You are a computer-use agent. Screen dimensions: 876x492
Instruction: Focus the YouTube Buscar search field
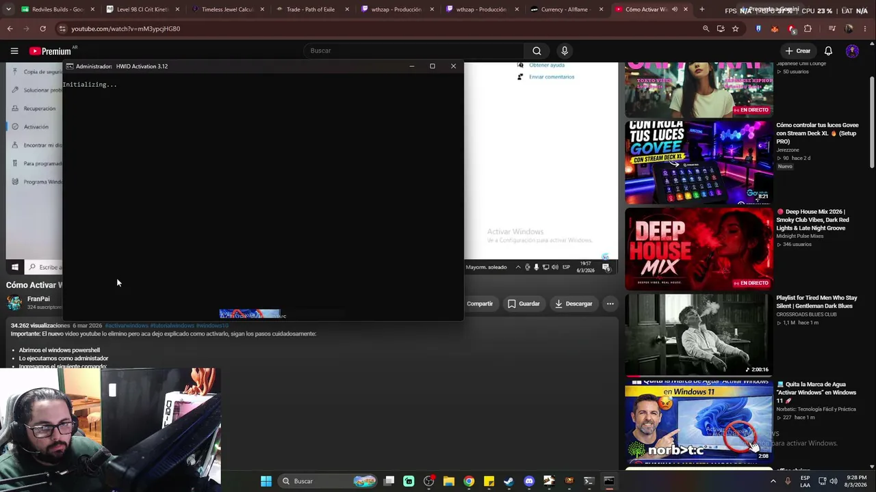coord(414,51)
